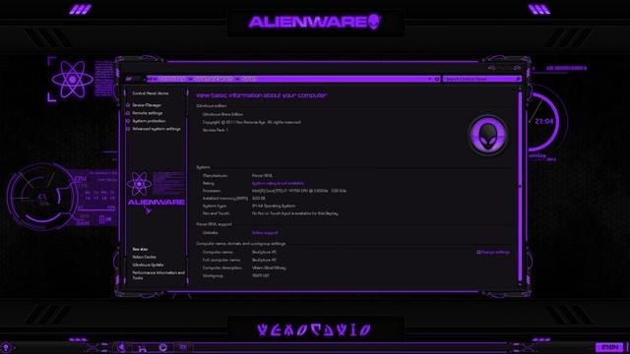The height and width of the screenshot is (354, 630).
Task: Click the Alienware atom logo in sidebar
Action: [x=139, y=184]
